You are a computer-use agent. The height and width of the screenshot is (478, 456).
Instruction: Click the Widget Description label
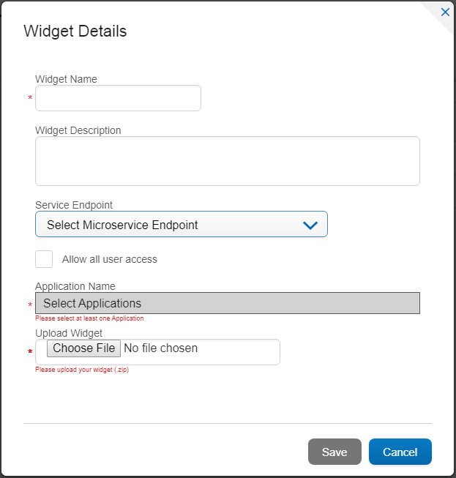[x=78, y=130]
